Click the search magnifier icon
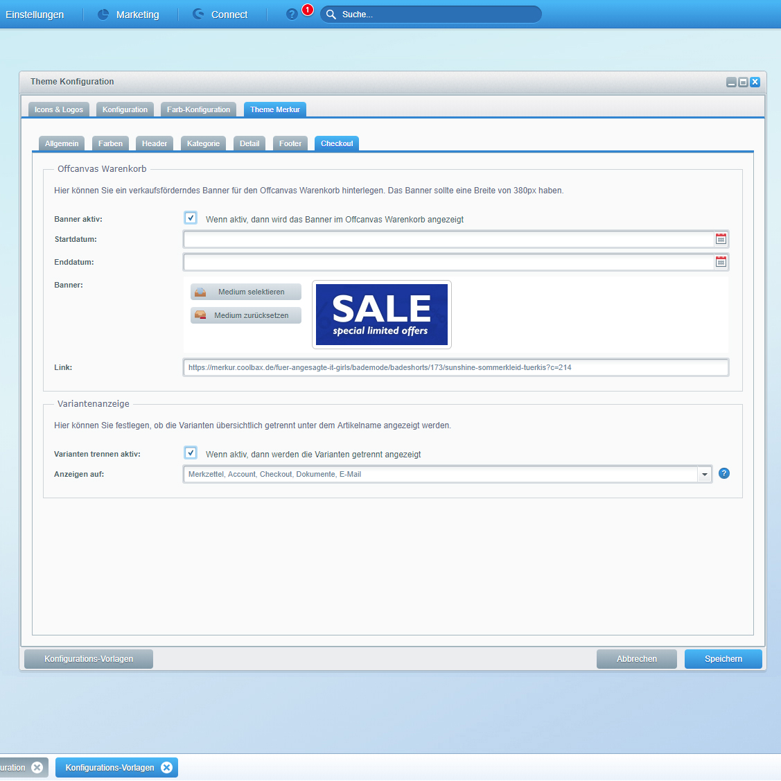The image size is (781, 781). tap(331, 15)
